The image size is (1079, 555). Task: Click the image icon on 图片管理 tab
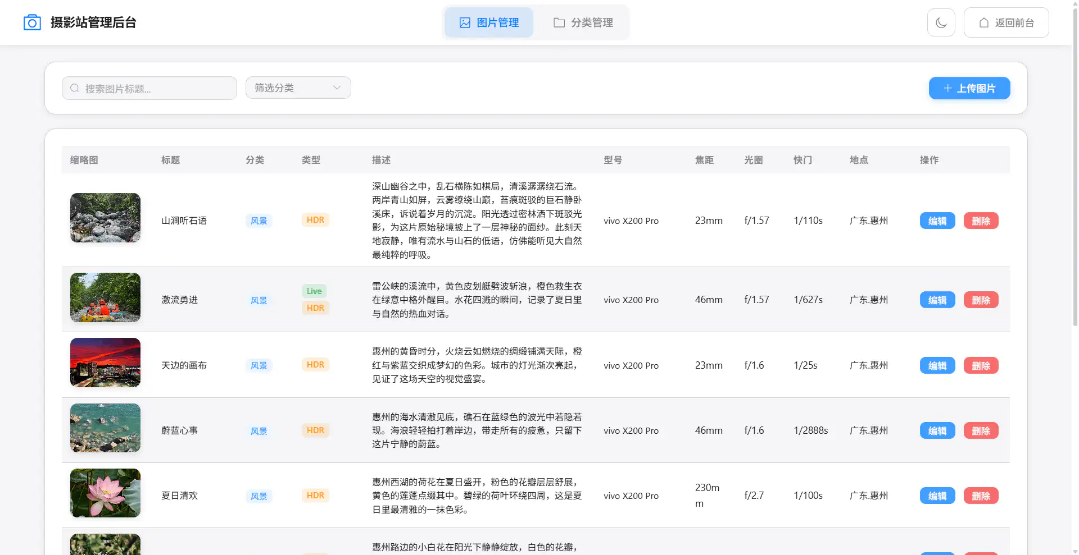[x=464, y=22]
